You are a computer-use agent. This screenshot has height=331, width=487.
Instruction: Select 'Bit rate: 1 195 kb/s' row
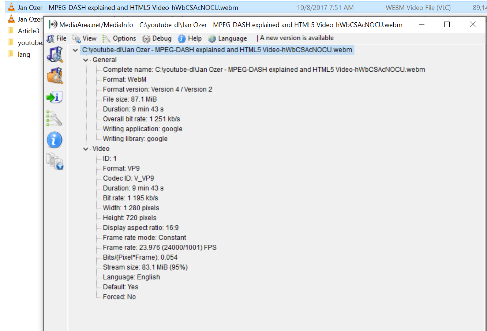130,198
